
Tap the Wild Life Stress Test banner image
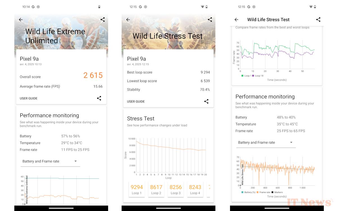point(168,32)
